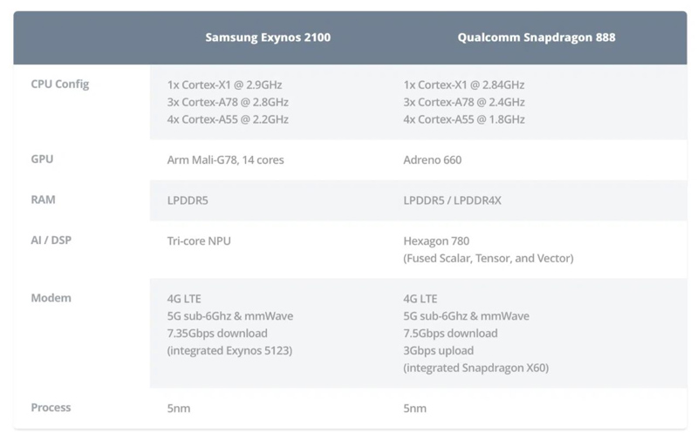Click the integrated Snapdragon X60 text
697x433 pixels.
pyautogui.click(x=475, y=369)
